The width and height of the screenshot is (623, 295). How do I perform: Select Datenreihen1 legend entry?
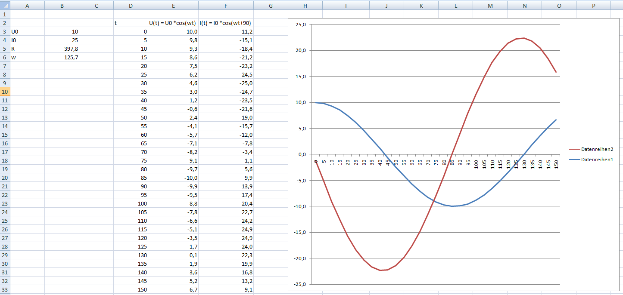591,160
